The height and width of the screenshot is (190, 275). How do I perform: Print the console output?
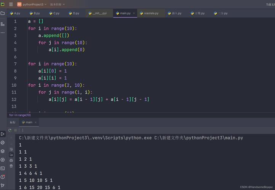11,160
